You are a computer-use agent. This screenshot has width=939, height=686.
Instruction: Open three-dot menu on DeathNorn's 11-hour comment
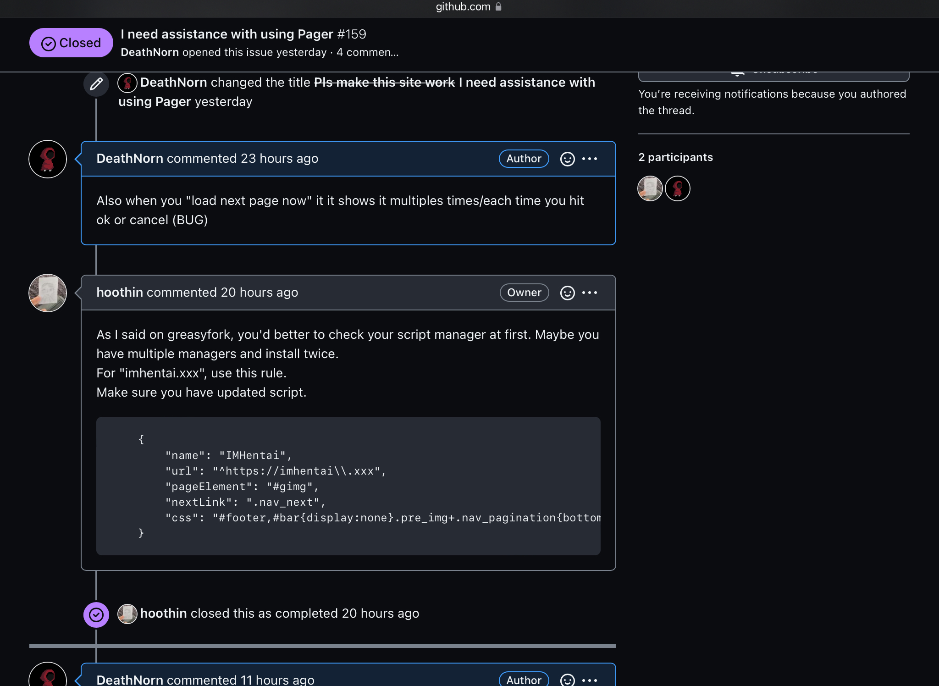point(590,680)
